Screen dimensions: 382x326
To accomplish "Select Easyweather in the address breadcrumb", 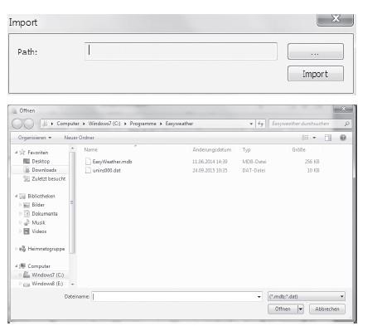I will click(x=179, y=124).
